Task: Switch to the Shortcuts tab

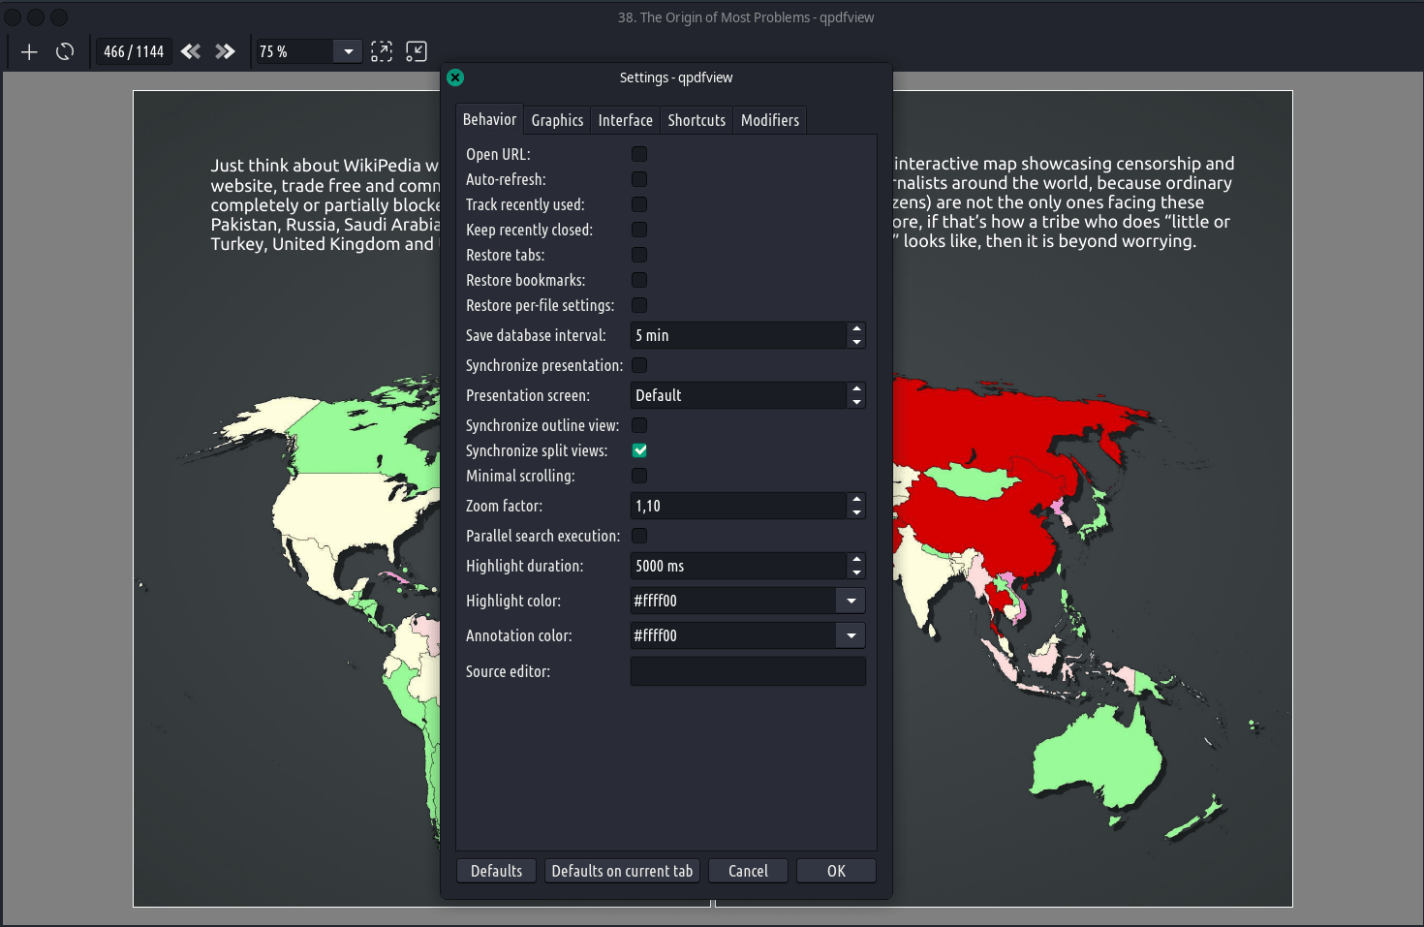Action: [697, 120]
